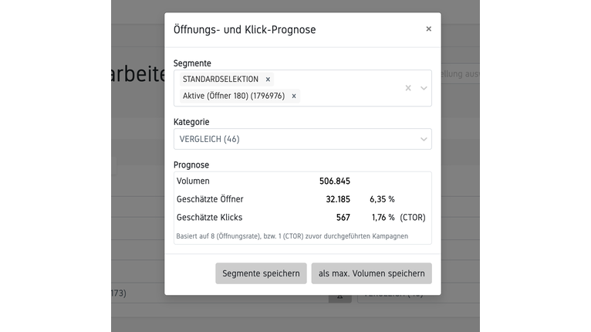
Task: Remove the STANDARDSELEKTION segment tag
Action: coord(268,80)
